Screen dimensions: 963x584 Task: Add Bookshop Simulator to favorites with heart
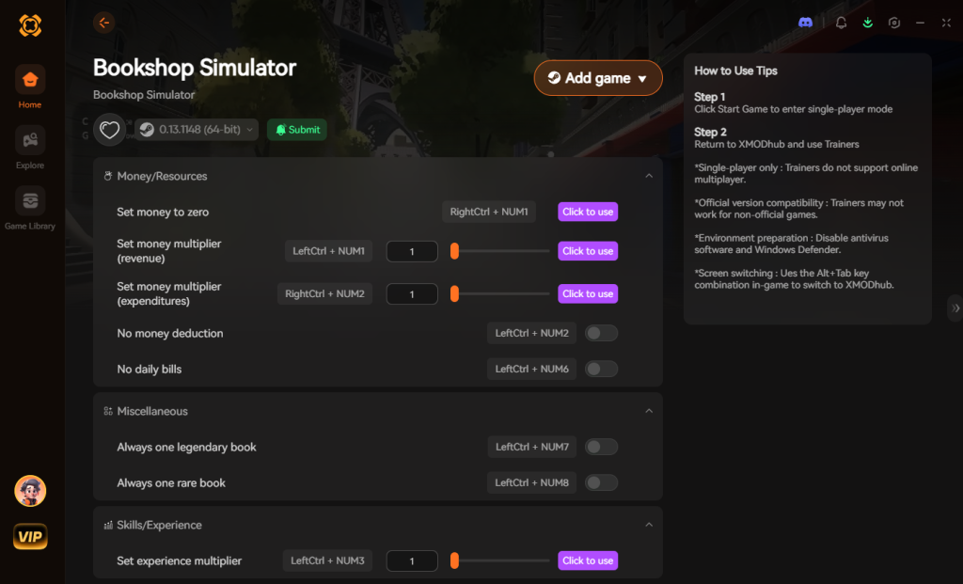pos(109,130)
